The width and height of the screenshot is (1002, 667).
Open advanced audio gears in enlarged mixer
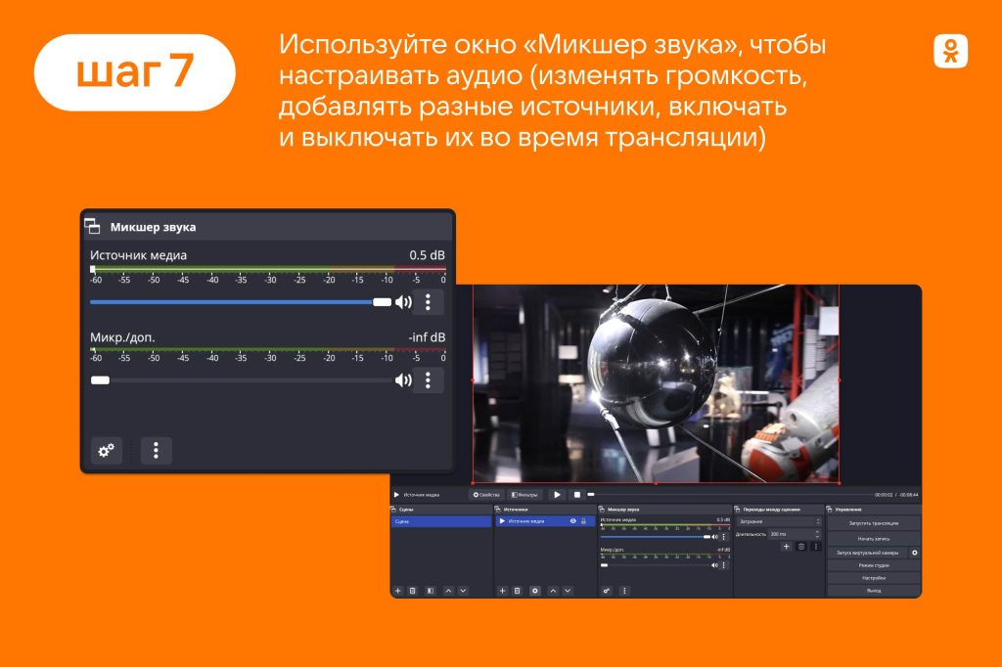click(106, 451)
